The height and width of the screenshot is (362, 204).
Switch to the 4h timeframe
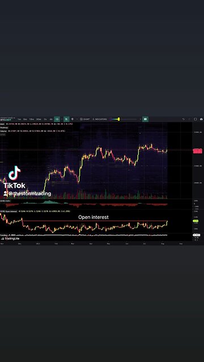[x=51, y=119]
